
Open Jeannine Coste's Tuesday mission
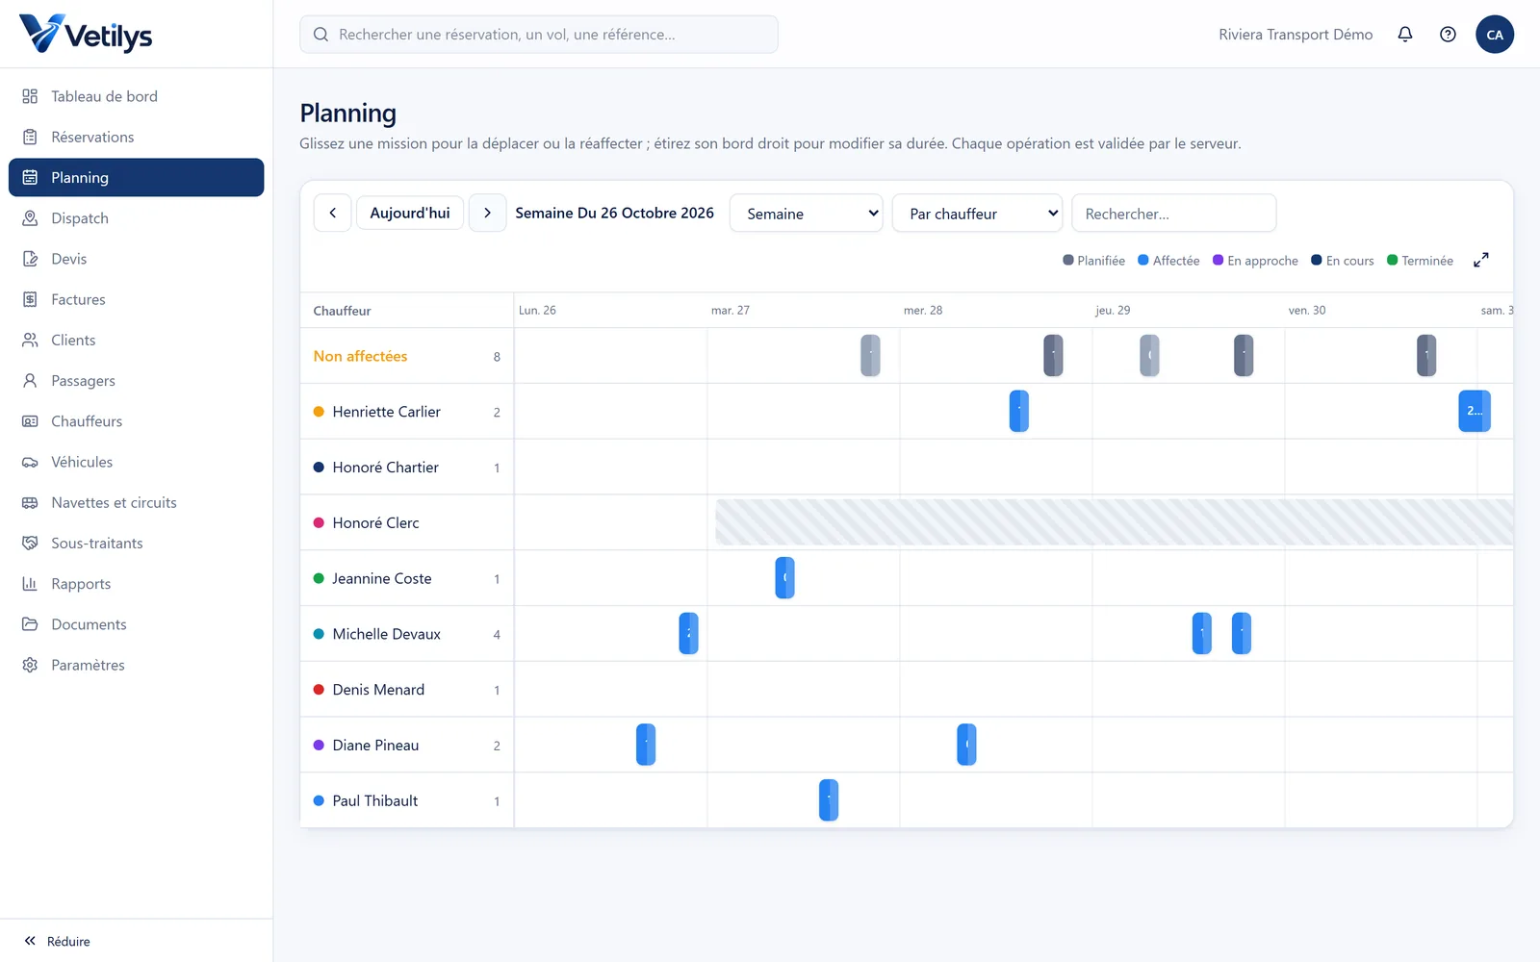[784, 578]
